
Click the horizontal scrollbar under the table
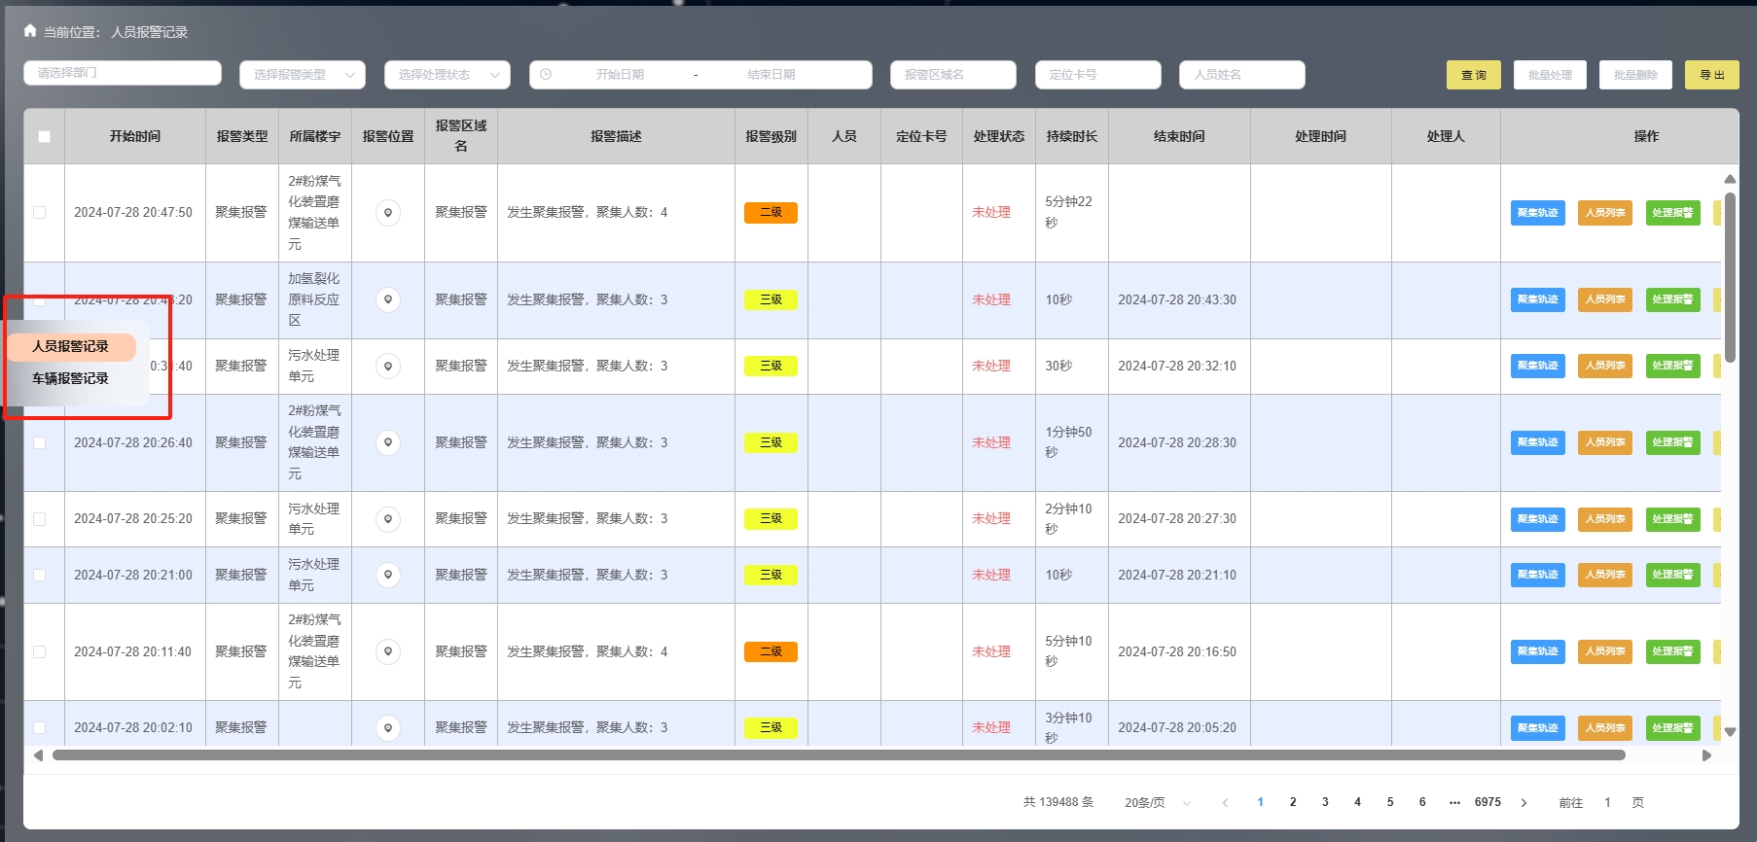tap(837, 755)
